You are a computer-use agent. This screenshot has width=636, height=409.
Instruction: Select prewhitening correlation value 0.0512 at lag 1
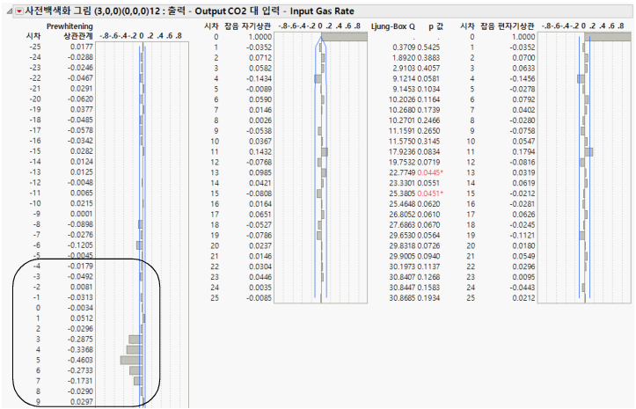click(82, 318)
